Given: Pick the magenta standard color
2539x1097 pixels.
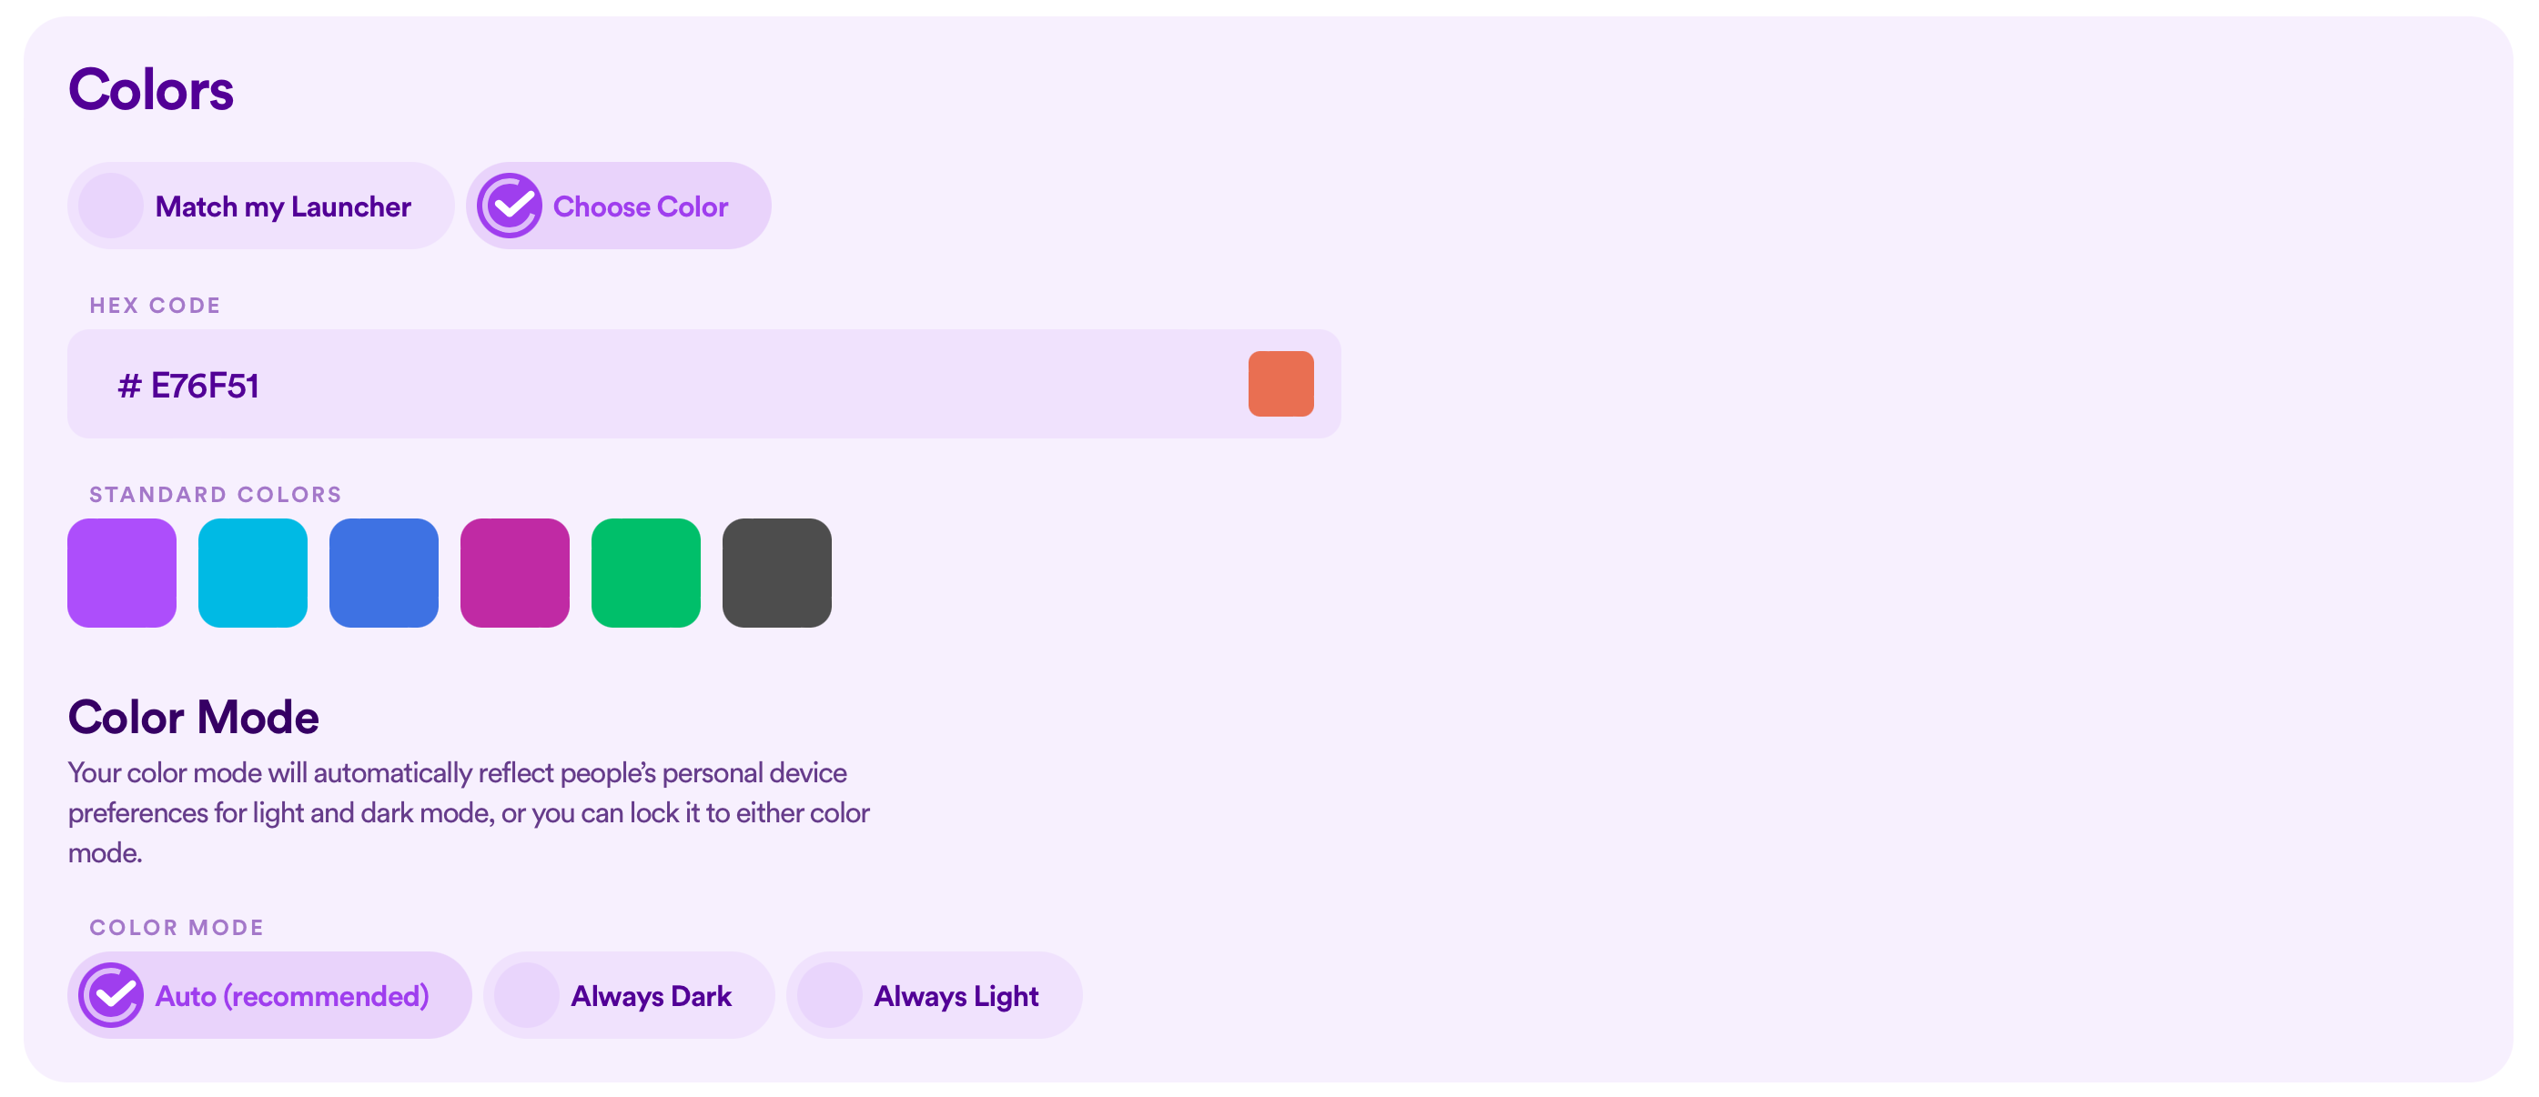Looking at the screenshot, I should coord(514,573).
